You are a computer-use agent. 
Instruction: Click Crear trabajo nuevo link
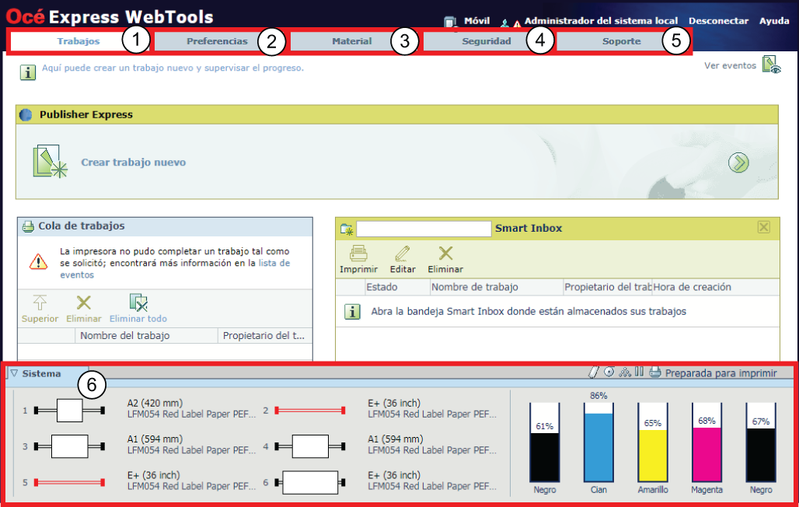pos(133,163)
